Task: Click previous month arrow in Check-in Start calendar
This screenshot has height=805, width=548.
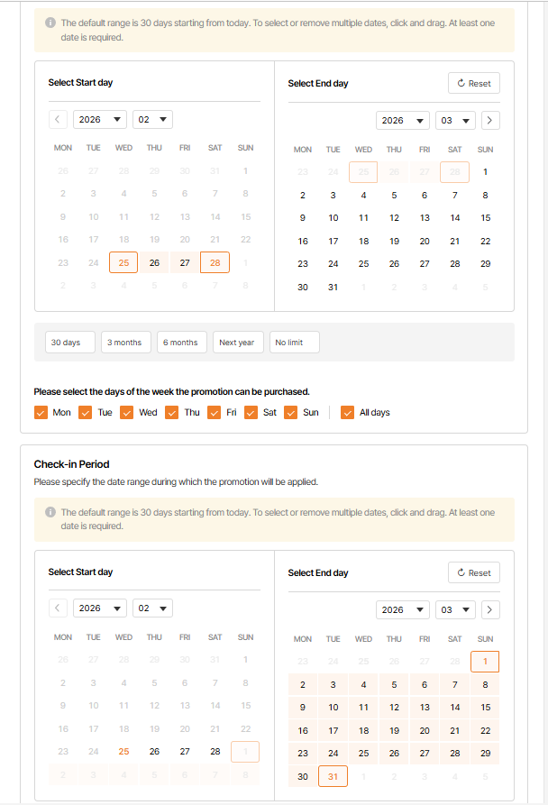Action: (x=58, y=608)
